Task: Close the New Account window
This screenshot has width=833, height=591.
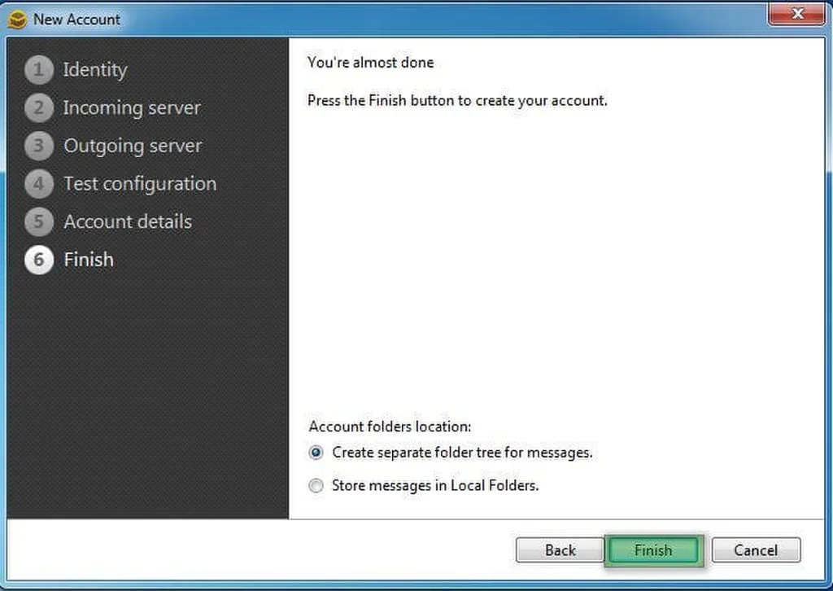Action: click(x=796, y=13)
